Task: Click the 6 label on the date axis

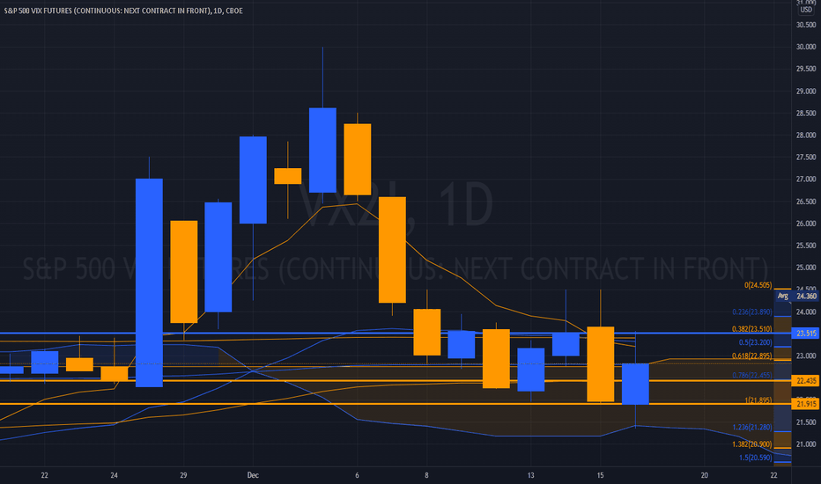Action: [x=357, y=475]
